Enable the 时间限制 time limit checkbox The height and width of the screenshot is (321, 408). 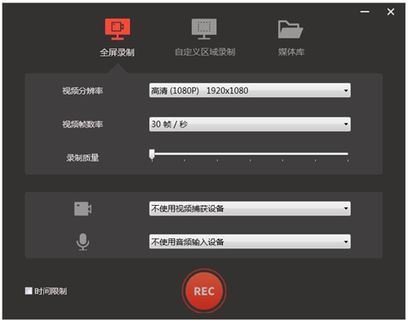point(29,291)
